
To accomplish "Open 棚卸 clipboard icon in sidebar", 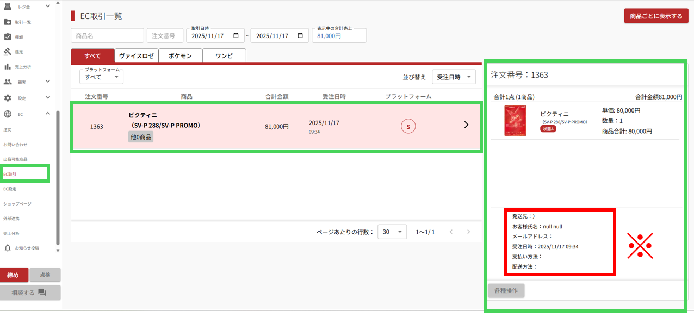I will [x=8, y=37].
